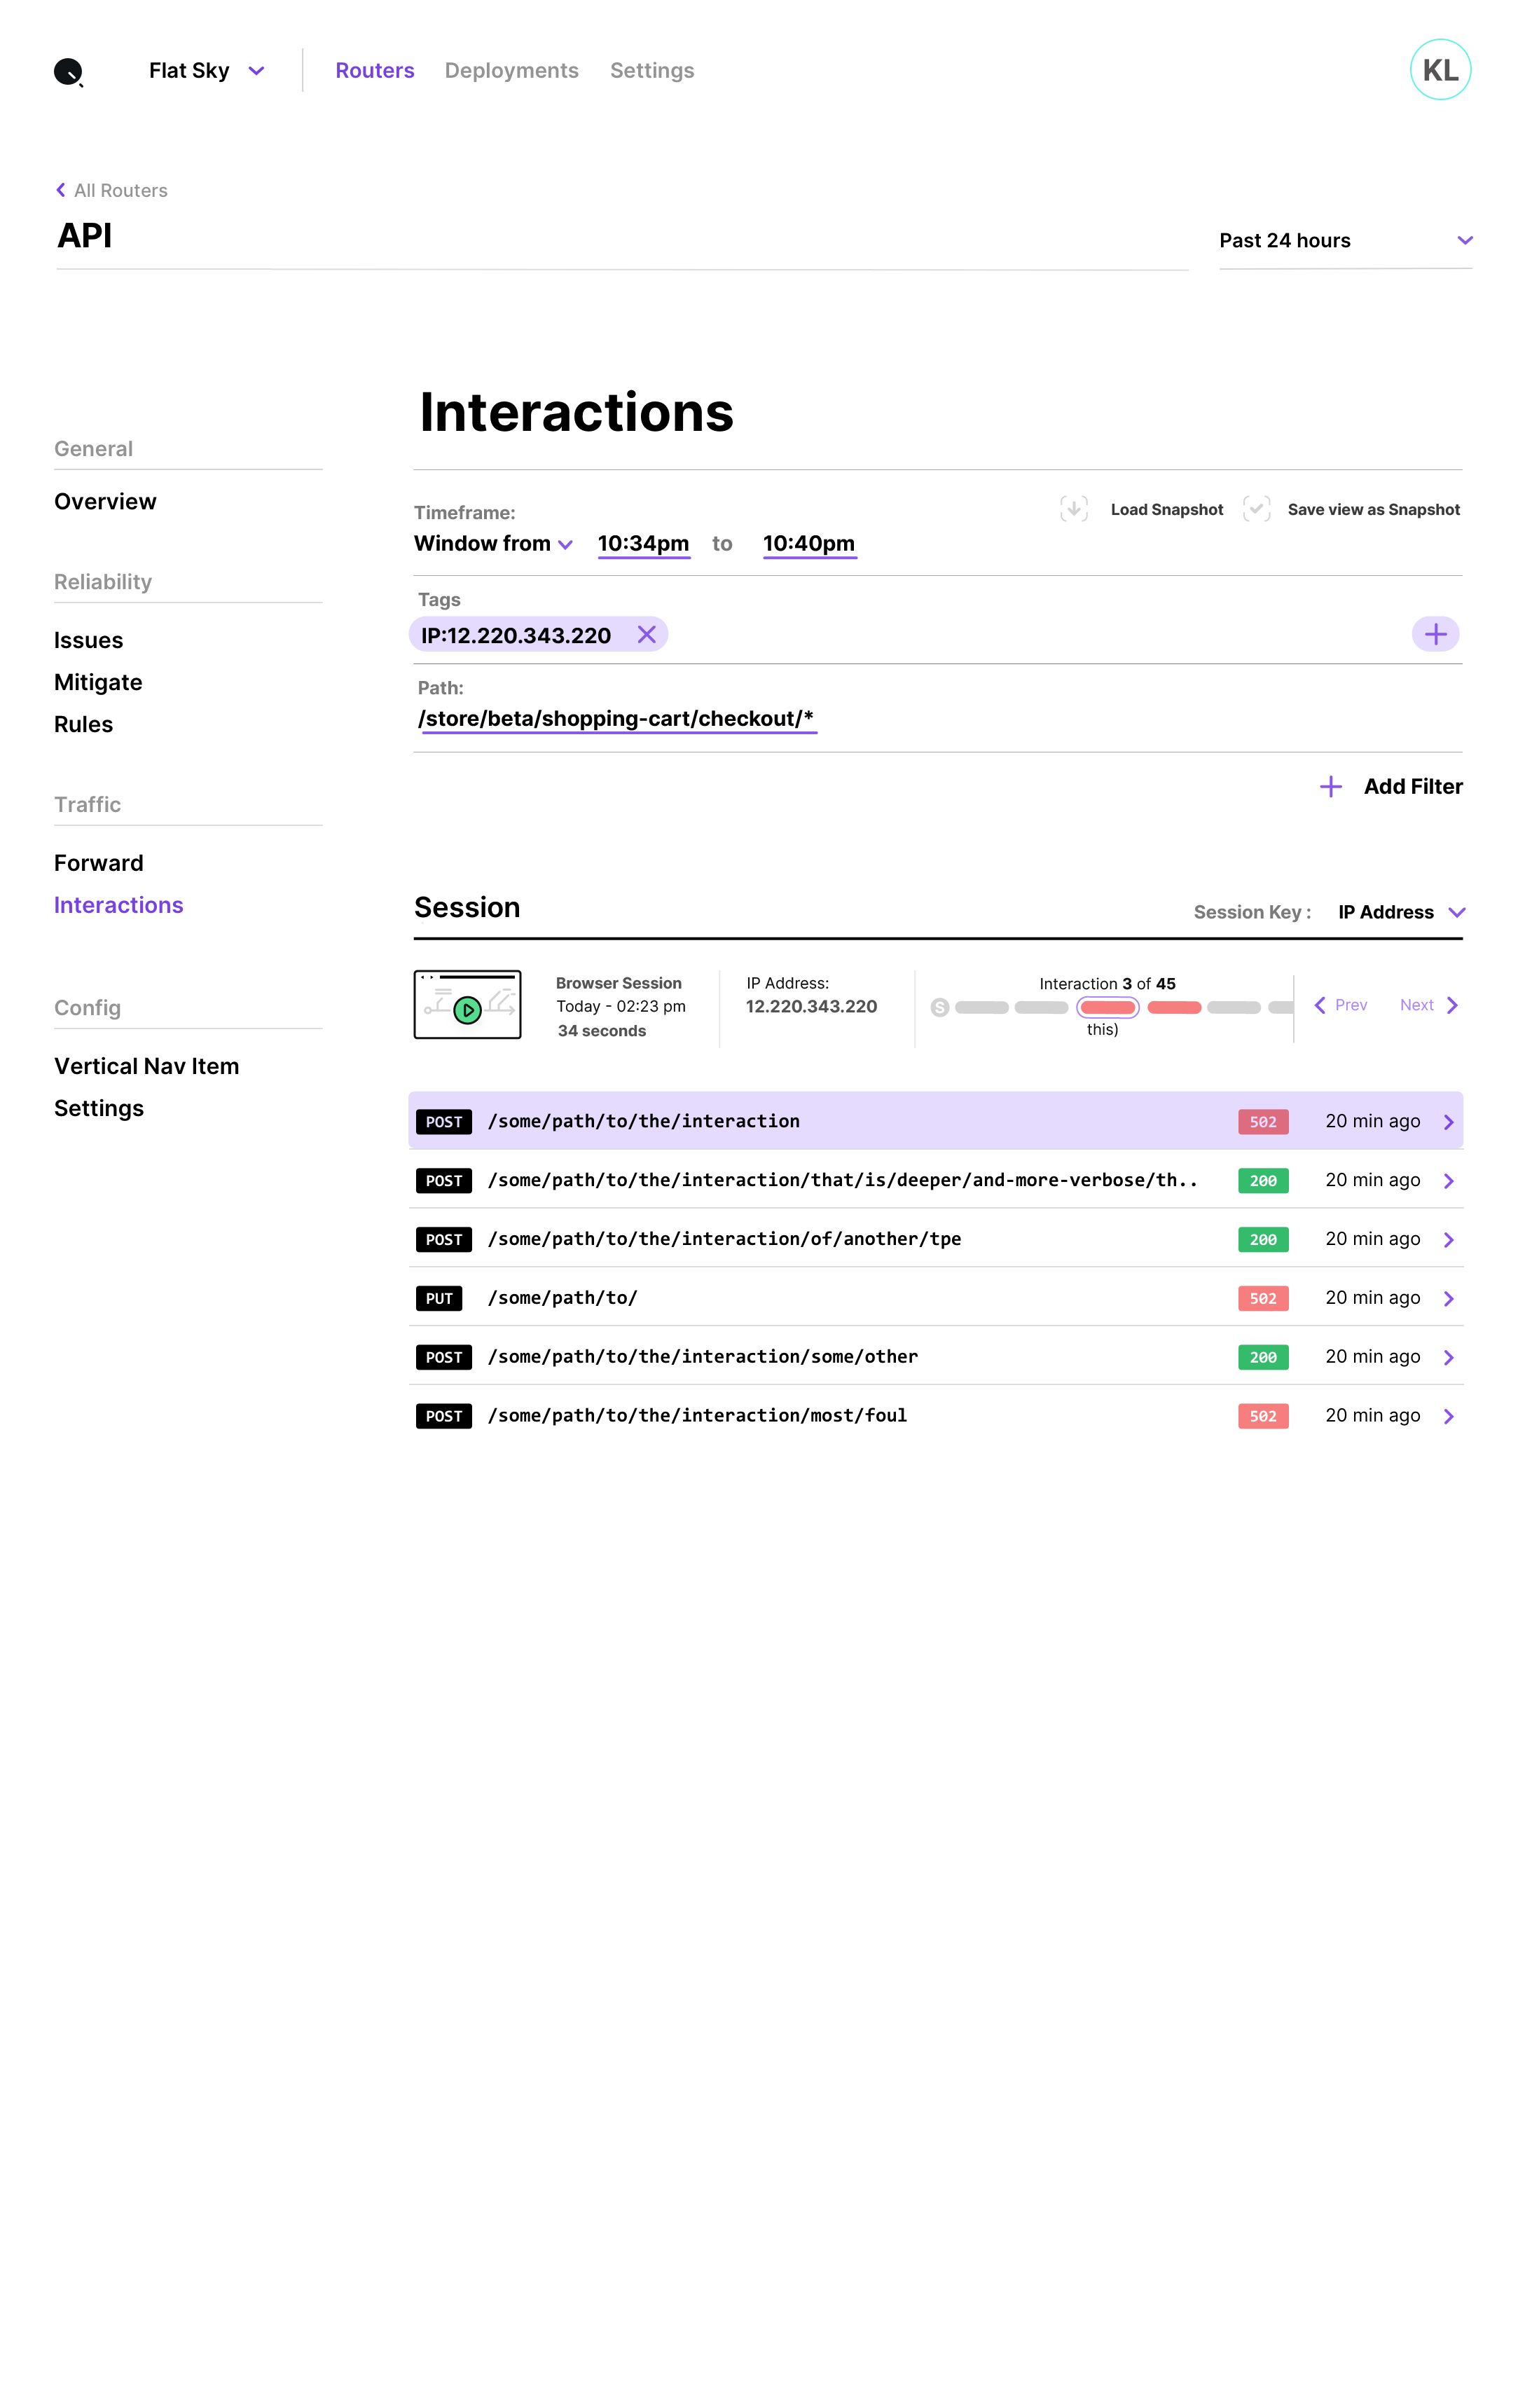Go to Overview in sidebar

click(105, 502)
